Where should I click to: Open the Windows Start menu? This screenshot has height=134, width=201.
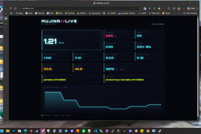click(2, 131)
